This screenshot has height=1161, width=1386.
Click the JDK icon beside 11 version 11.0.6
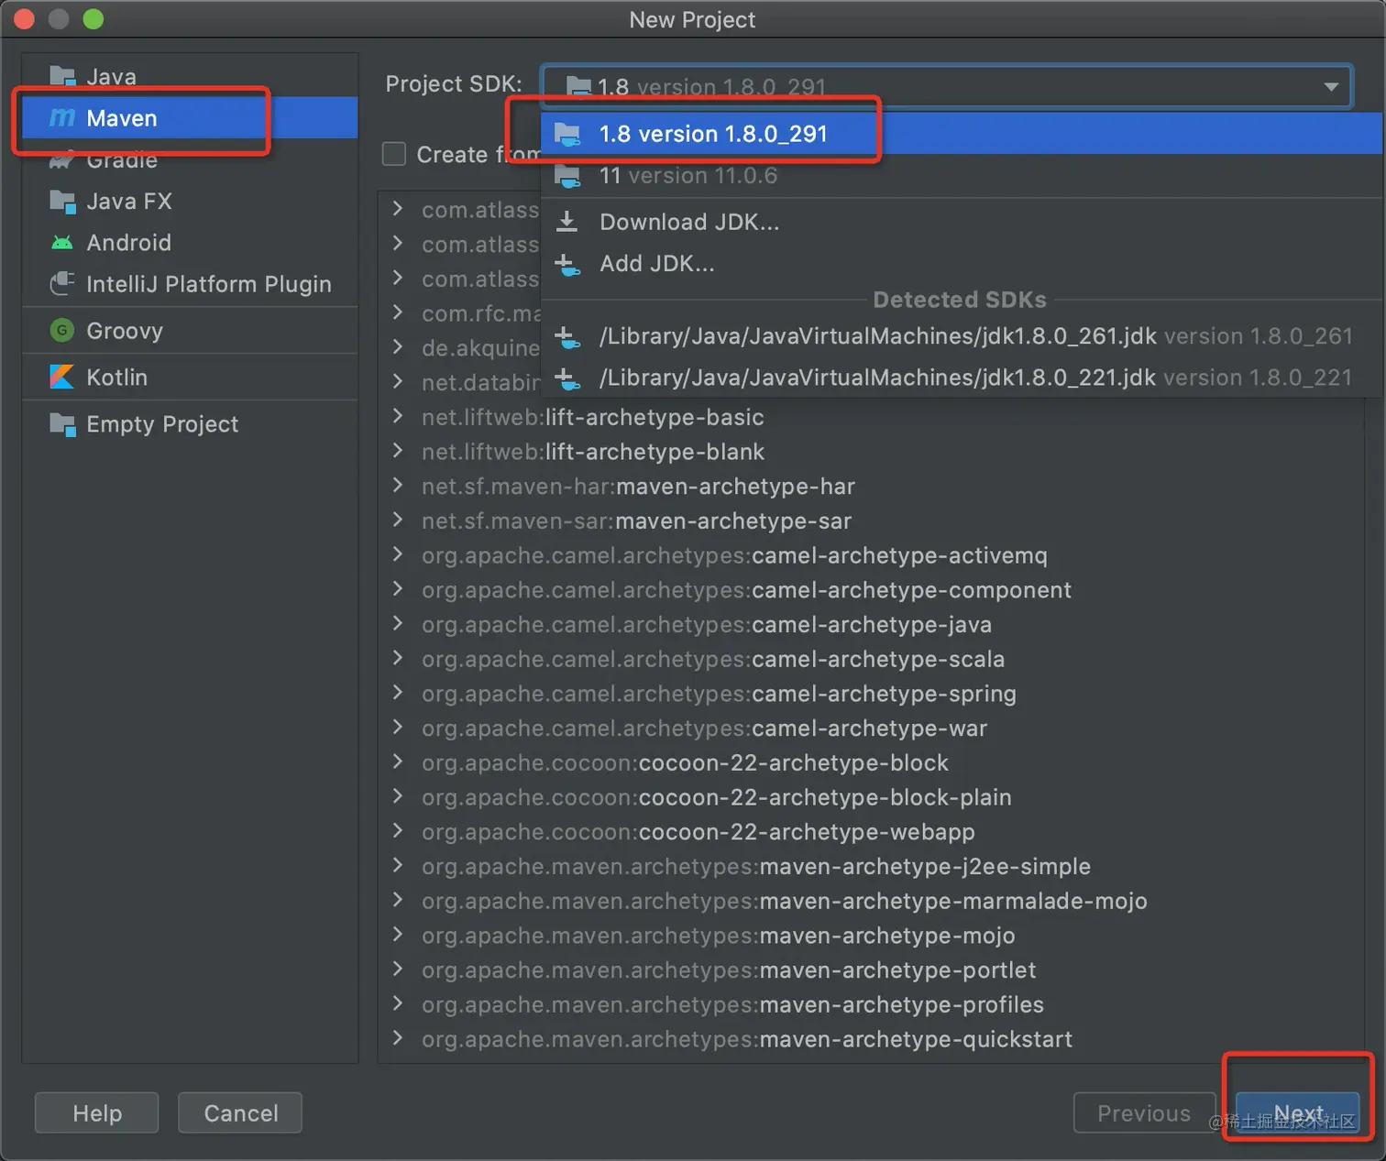(x=567, y=176)
